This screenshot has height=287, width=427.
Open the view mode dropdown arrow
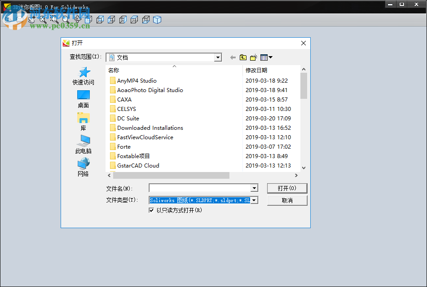270,57
